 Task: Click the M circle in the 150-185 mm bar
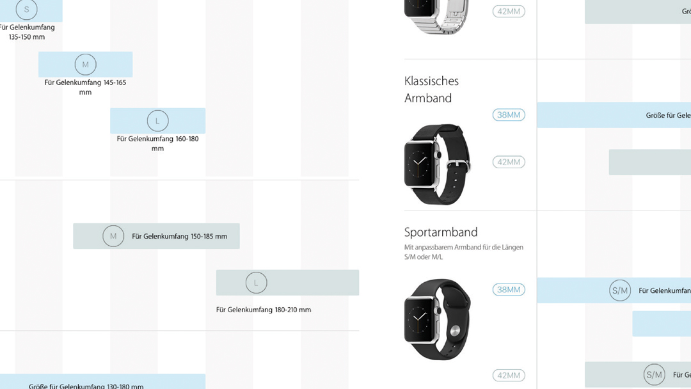pos(113,236)
